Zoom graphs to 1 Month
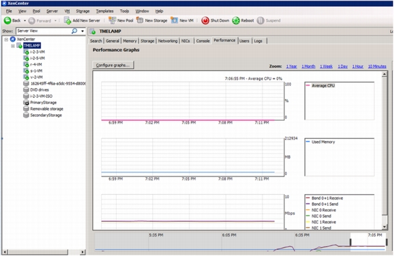 (x=308, y=66)
